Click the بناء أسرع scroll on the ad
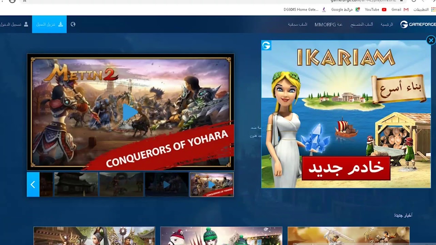The width and height of the screenshot is (436, 245). [x=399, y=89]
